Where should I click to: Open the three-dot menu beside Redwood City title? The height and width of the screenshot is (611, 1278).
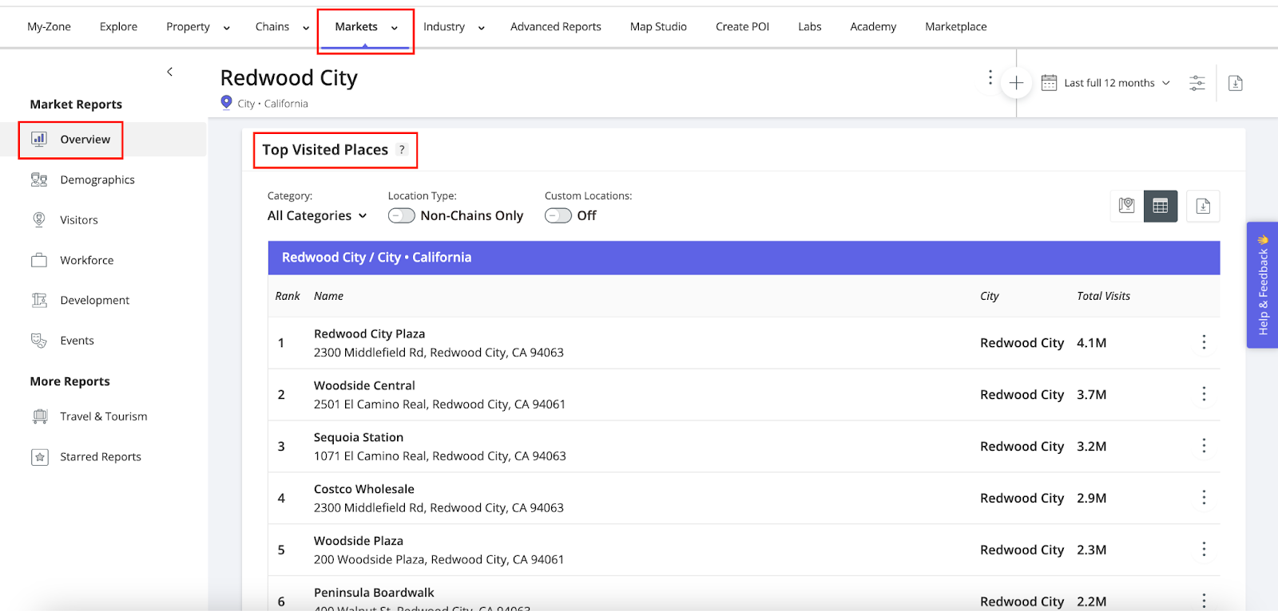[x=990, y=77]
